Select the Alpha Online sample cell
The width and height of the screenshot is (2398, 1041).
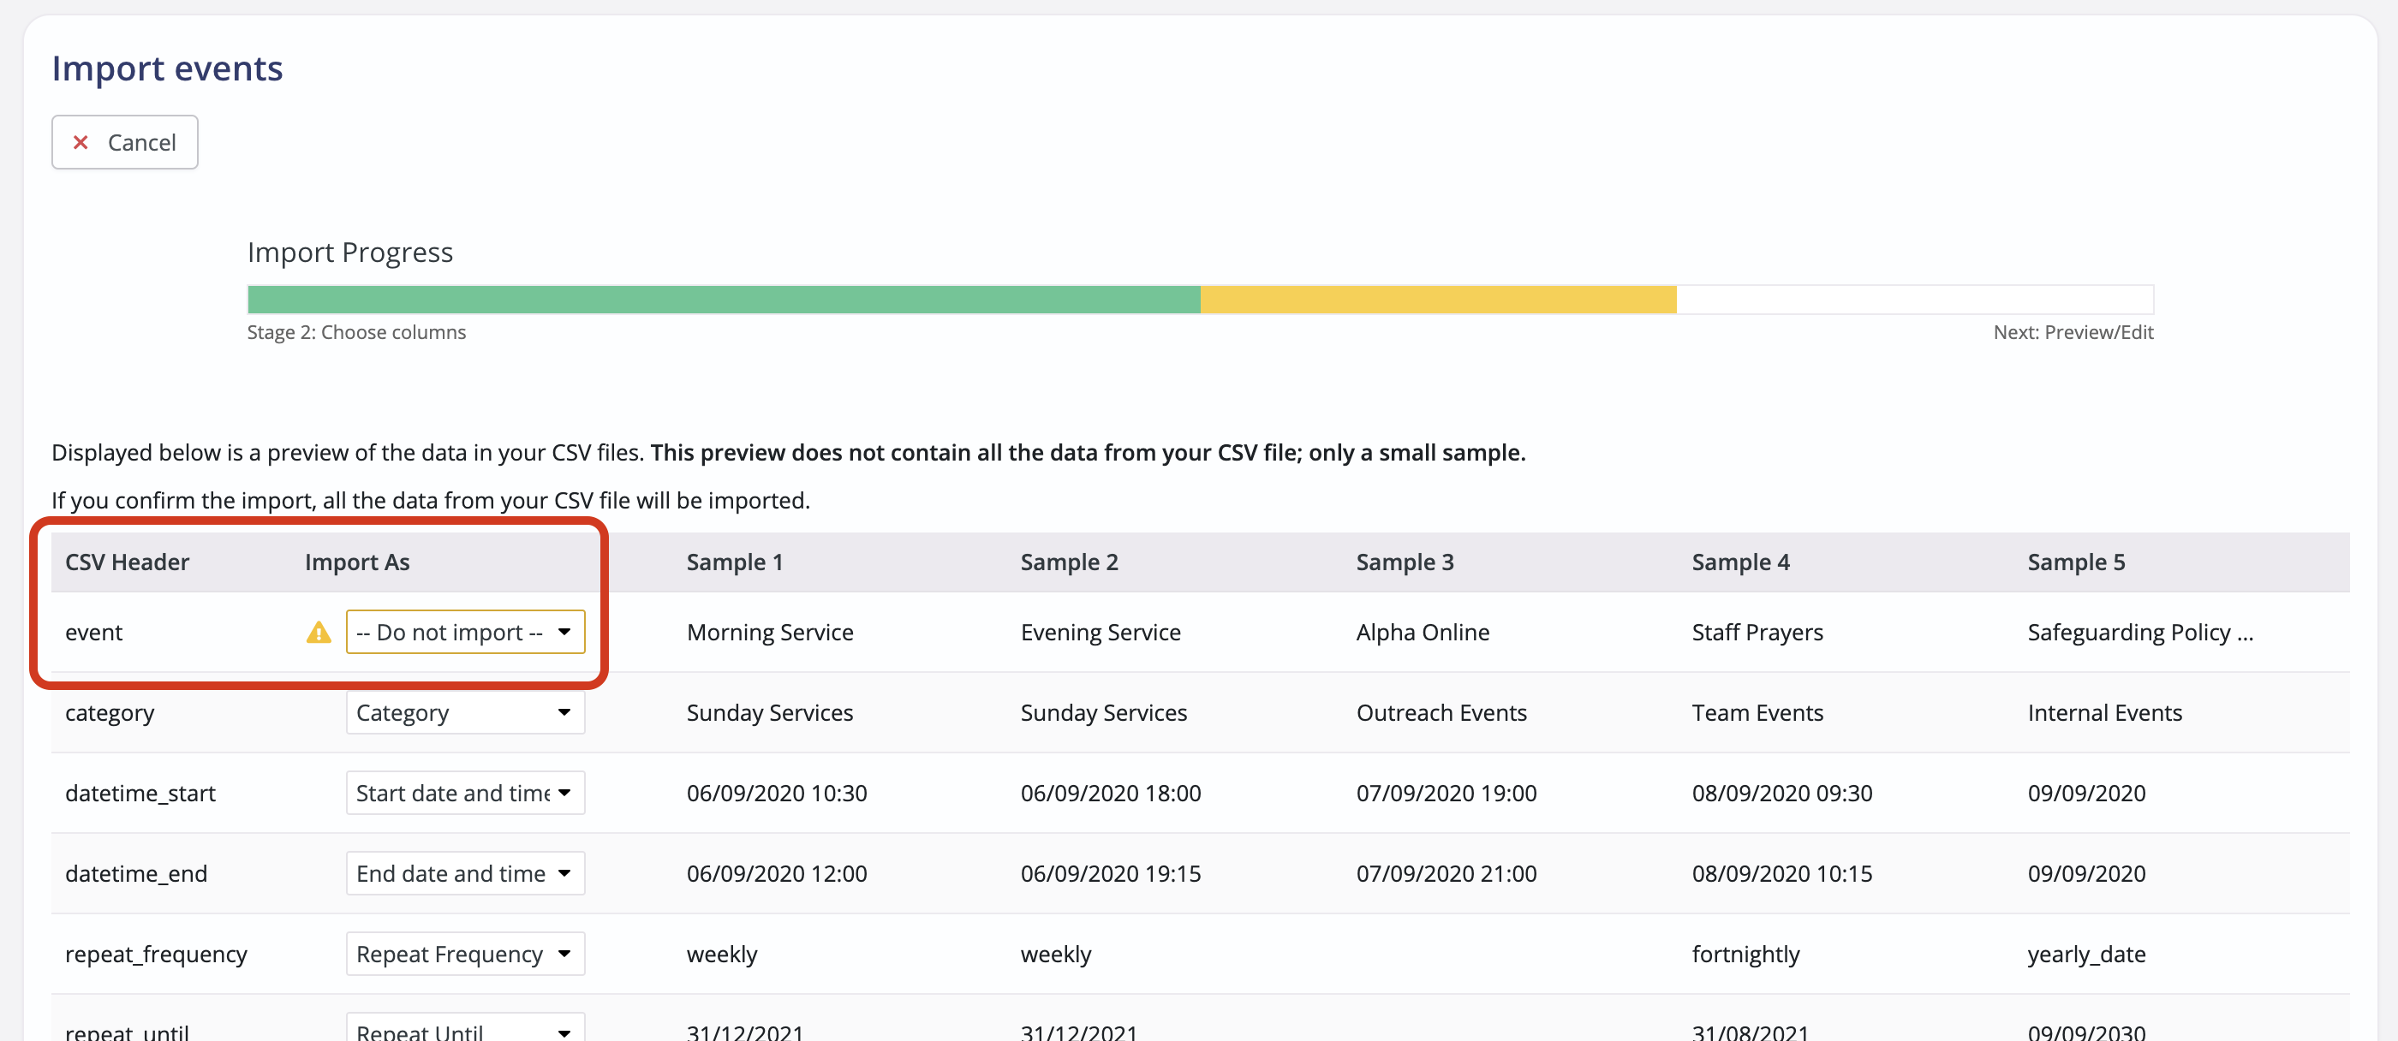(x=1422, y=633)
